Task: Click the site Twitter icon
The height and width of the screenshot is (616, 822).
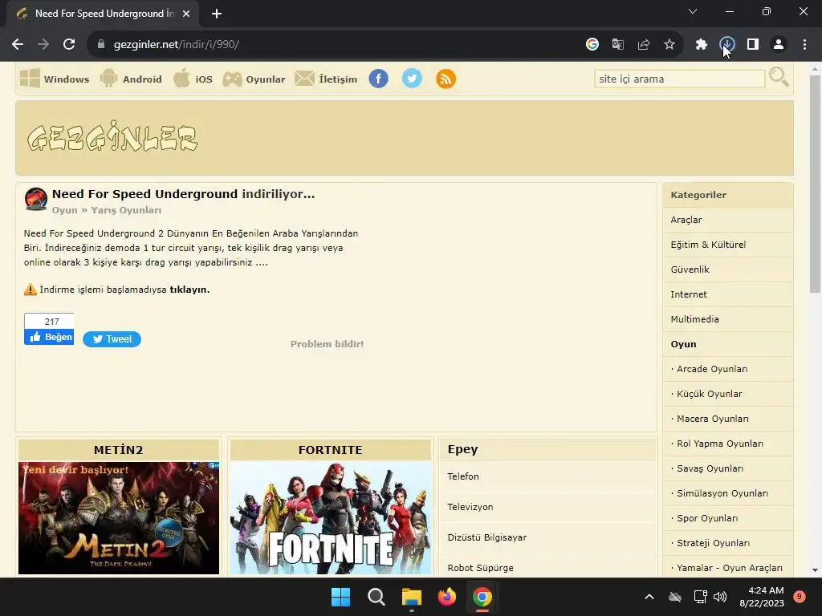Action: tap(412, 79)
